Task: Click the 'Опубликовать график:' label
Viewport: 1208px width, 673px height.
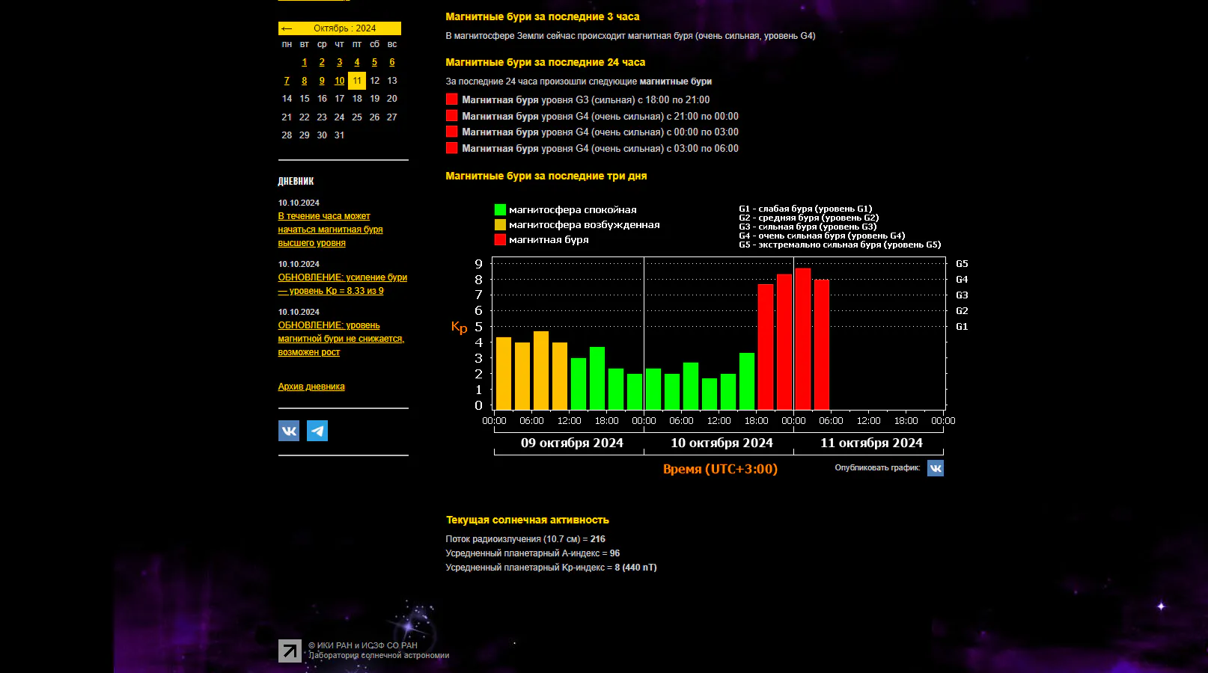Action: [x=877, y=467]
